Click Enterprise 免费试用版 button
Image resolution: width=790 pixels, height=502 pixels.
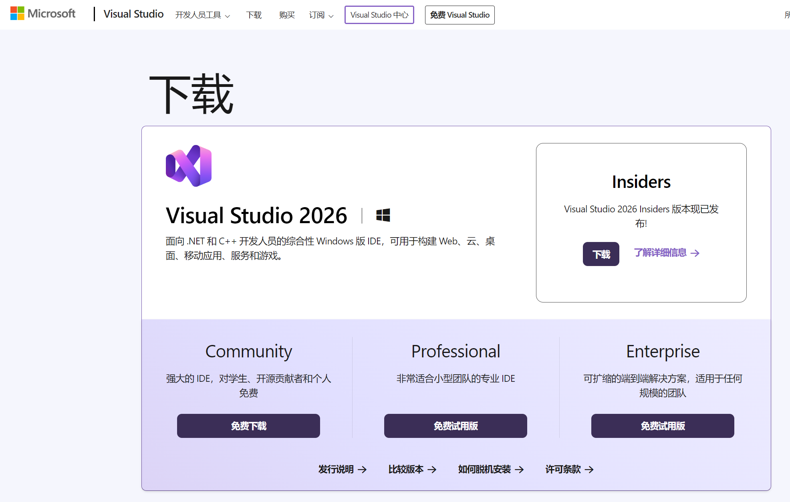[663, 426]
